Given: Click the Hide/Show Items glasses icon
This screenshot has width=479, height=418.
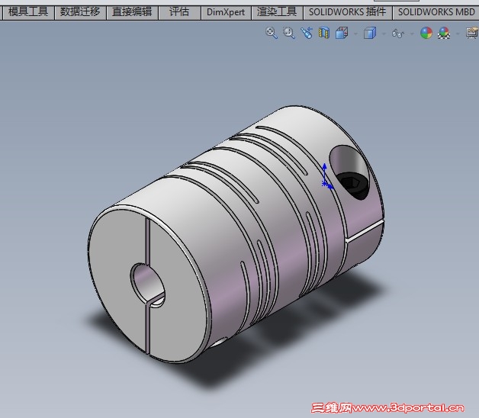Looking at the screenshot, I should click(397, 34).
